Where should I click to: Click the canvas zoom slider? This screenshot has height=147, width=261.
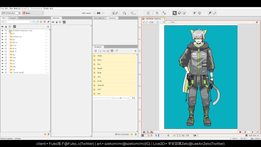tap(162, 136)
